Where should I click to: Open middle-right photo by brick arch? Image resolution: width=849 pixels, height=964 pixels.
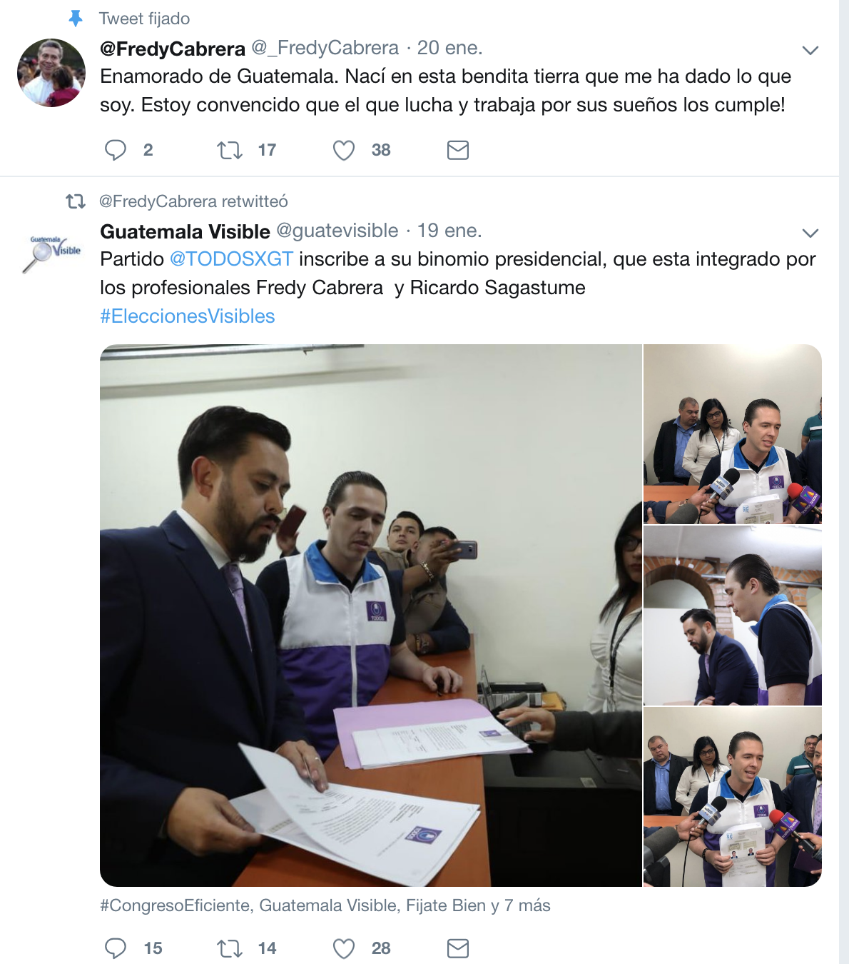point(733,616)
